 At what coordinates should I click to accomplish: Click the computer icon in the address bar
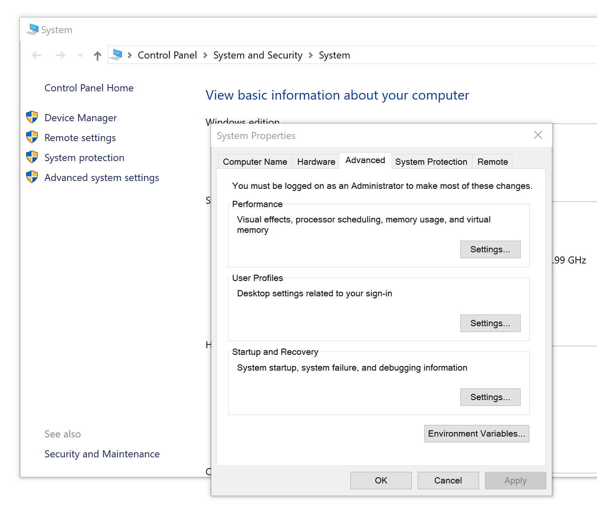[117, 54]
